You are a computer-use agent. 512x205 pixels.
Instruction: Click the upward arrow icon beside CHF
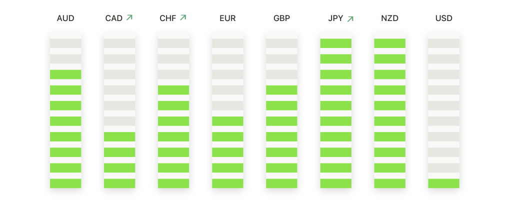(183, 17)
